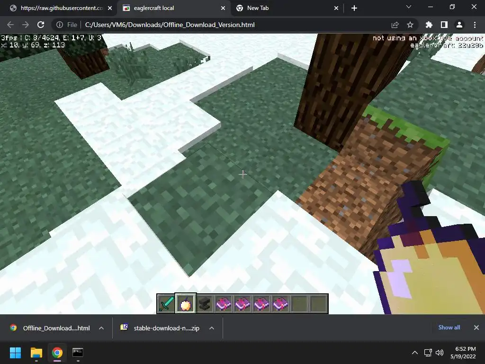Open Chrome three-dot menu

click(x=475, y=25)
